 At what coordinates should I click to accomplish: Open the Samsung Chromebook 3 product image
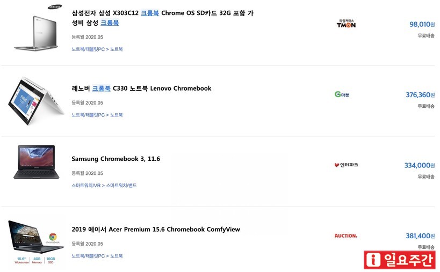pos(36,161)
